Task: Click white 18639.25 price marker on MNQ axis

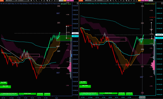Action: [x=159, y=35]
